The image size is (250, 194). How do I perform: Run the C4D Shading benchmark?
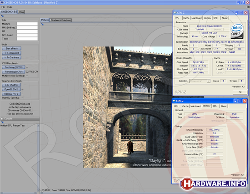(x=11, y=85)
